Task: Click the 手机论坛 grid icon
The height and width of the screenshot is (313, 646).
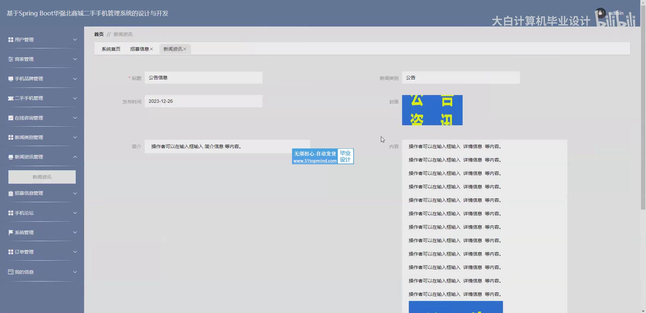Action: click(11, 213)
